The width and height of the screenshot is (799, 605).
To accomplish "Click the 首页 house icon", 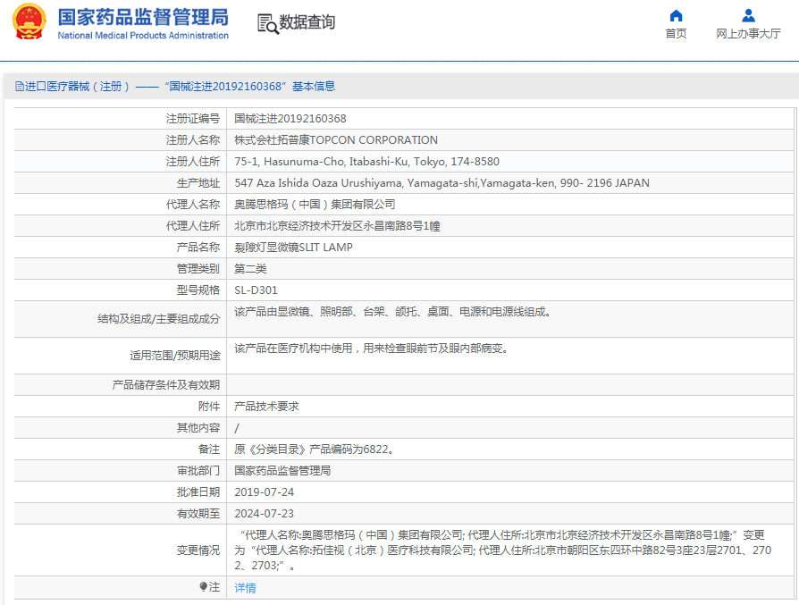I will click(676, 15).
